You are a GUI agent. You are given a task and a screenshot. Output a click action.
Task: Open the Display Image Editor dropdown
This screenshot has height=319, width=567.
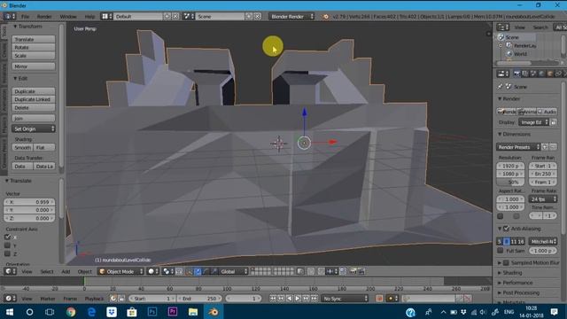[x=533, y=122]
